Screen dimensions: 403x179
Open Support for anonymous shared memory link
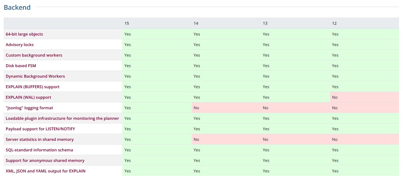[45, 161]
